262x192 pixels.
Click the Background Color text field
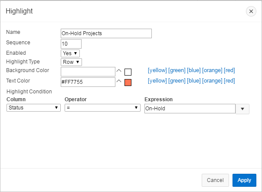tap(88, 71)
